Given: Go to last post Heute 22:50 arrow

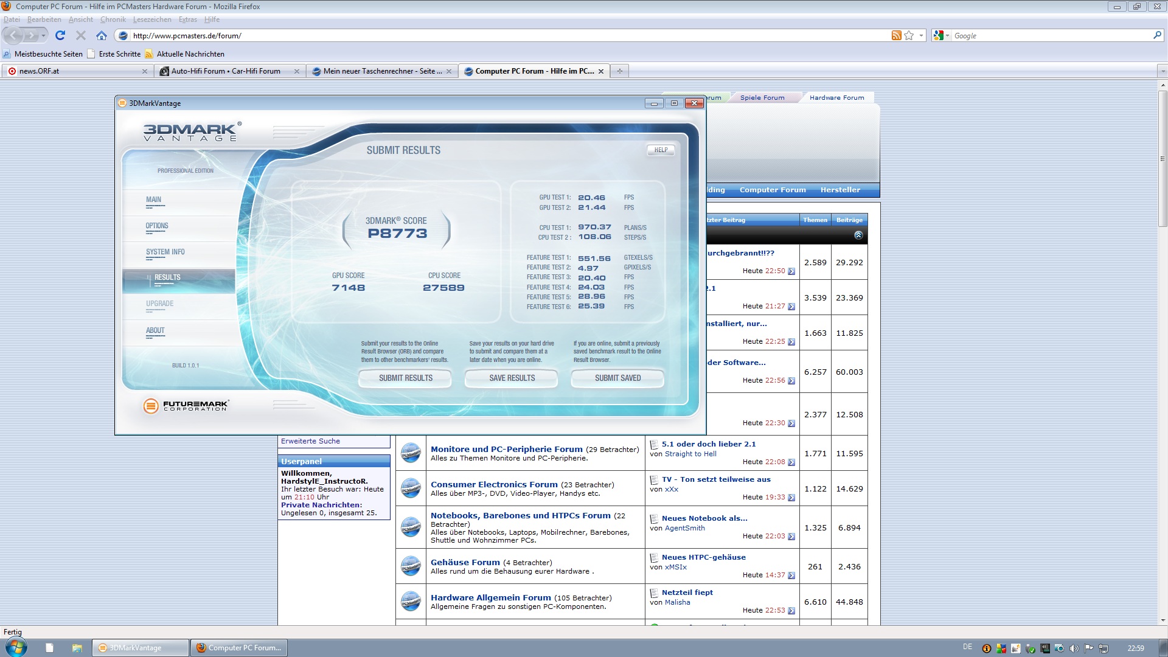Looking at the screenshot, I should click(791, 271).
